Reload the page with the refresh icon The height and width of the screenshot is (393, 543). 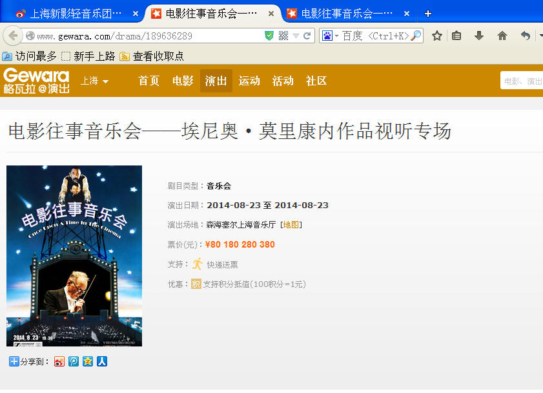point(307,36)
